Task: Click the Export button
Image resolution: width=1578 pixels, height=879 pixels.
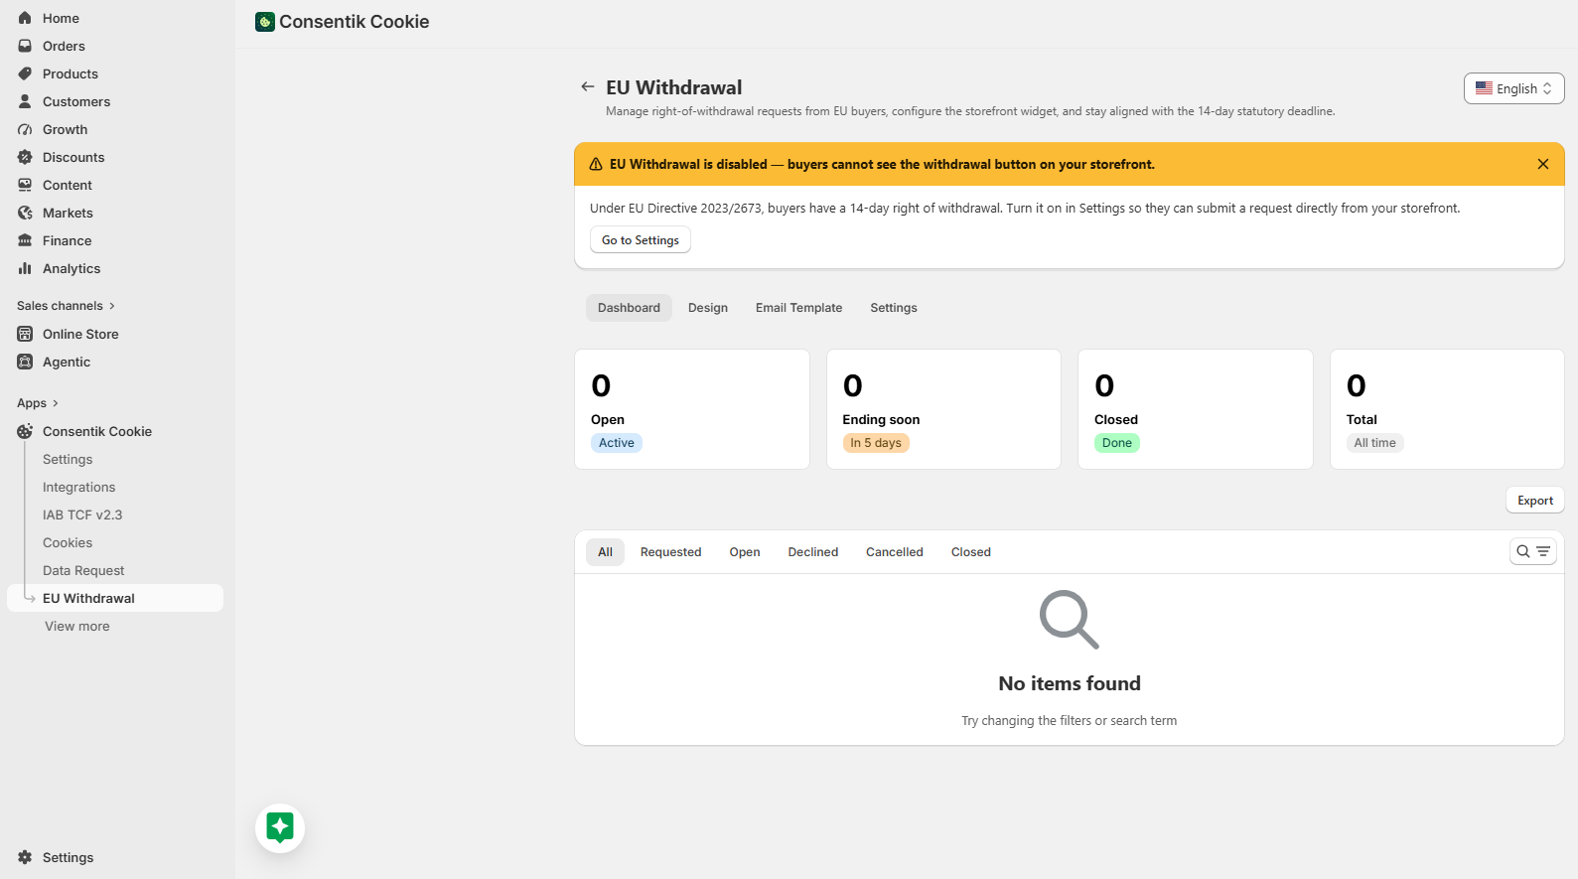Action: [1535, 501]
